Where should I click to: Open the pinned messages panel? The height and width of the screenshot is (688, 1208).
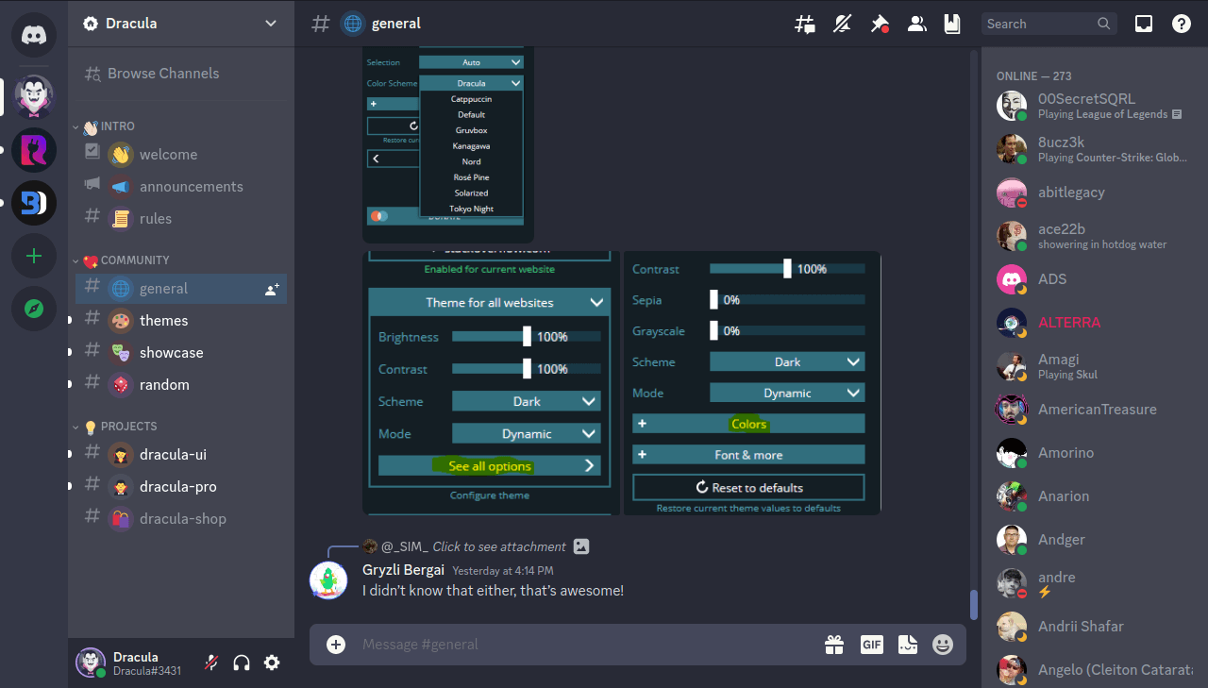(x=880, y=24)
